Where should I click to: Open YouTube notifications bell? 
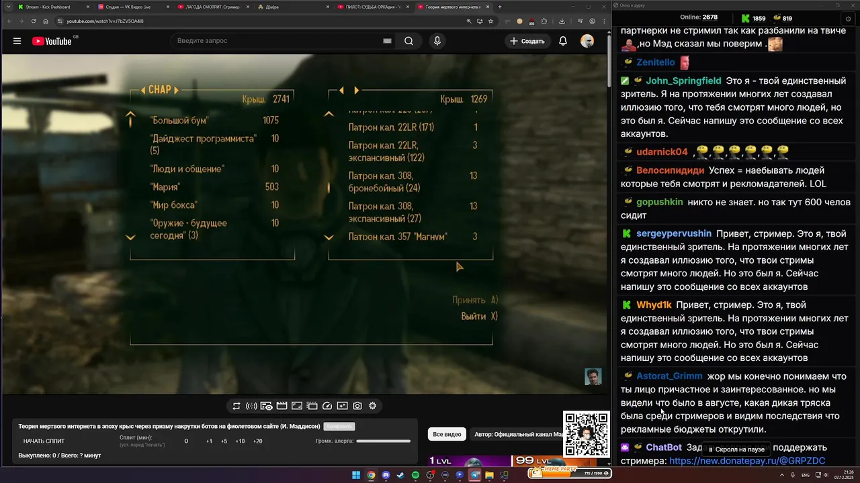[x=563, y=41]
